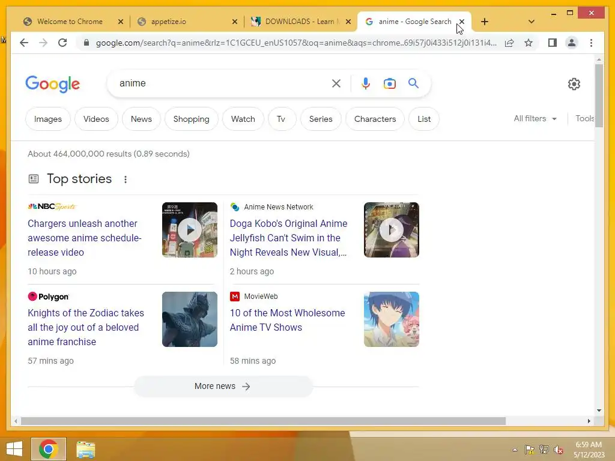Open Chrome three-dot menu
615x461 pixels.
(591, 43)
